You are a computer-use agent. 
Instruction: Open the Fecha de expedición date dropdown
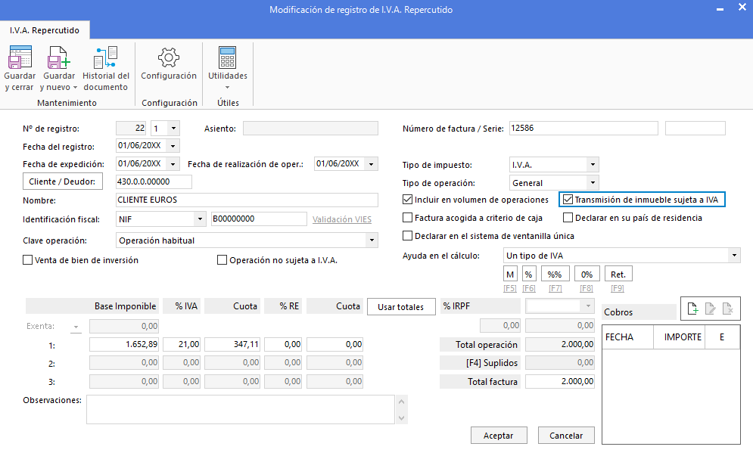point(173,163)
